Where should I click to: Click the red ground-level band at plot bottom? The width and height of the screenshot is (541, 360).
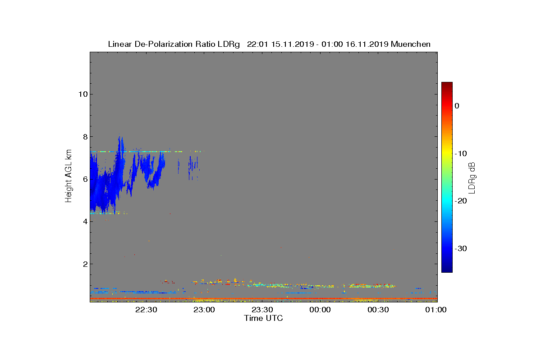coord(263,298)
